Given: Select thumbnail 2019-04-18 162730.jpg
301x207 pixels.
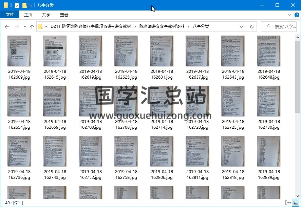Looking at the screenshot, I should (268, 101).
